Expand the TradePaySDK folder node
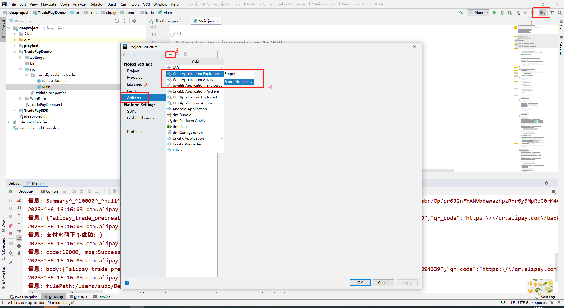564x308 pixels. [14, 111]
